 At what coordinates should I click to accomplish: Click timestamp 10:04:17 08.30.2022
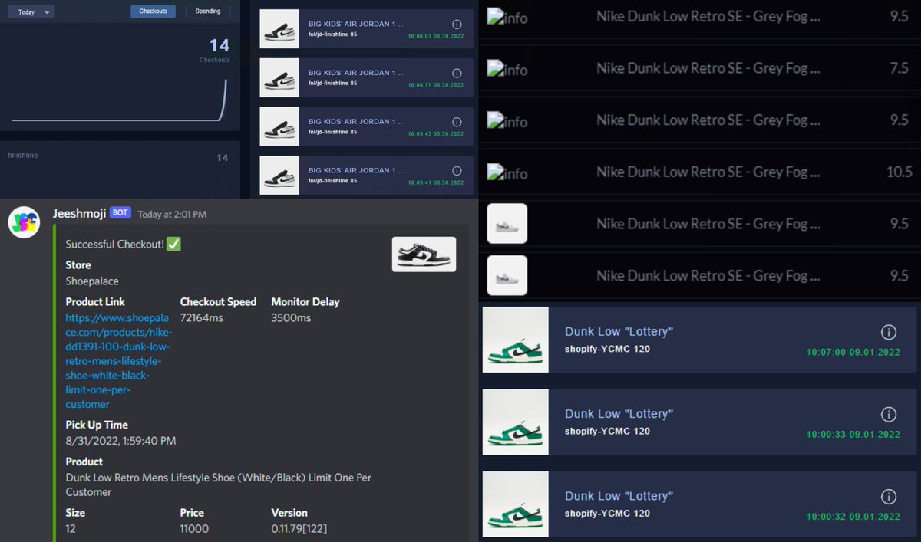435,85
